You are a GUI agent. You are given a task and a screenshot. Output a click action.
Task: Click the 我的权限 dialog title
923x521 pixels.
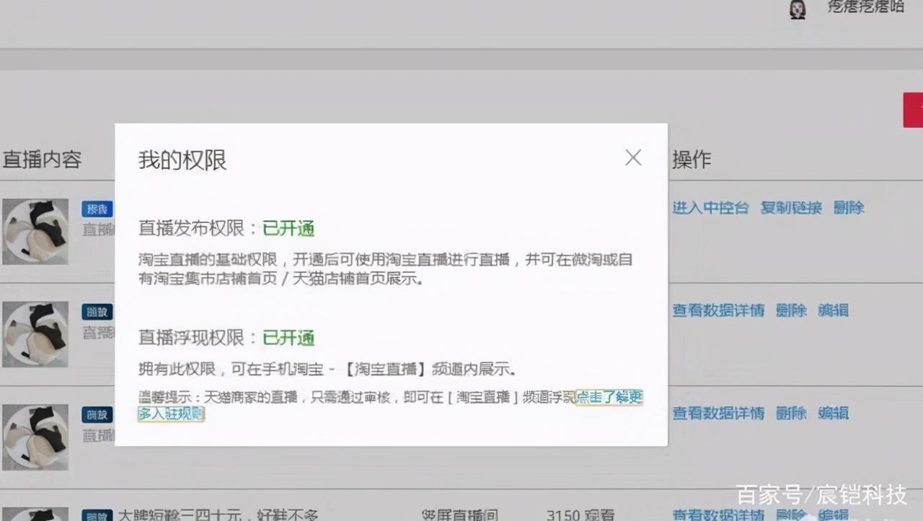[182, 160]
